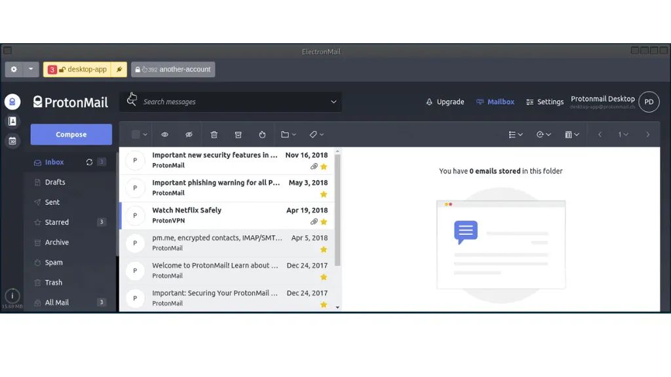Open page number 1 dropdown
Image resolution: width=671 pixels, height=377 pixels.
(x=623, y=134)
